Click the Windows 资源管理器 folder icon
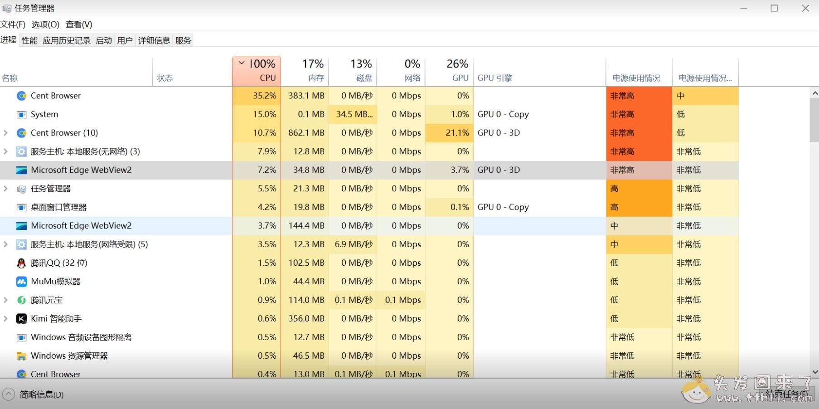The image size is (819, 409). 21,356
